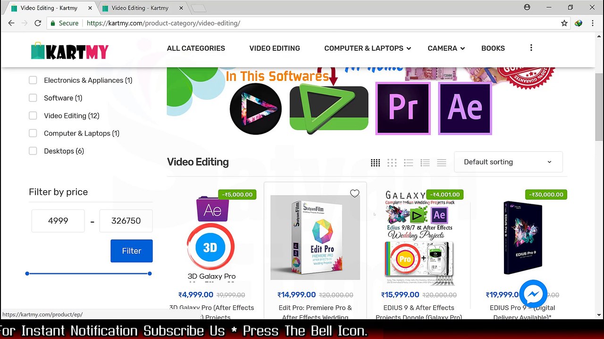Click the -₹5,000.00 discount badge
The height and width of the screenshot is (339, 604).
(x=237, y=194)
